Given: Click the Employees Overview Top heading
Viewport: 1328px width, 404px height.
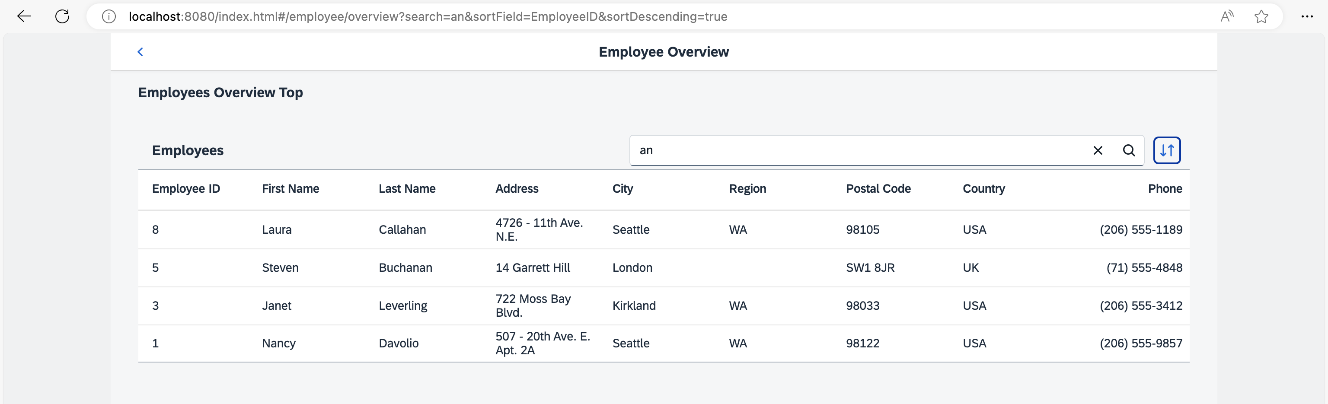Looking at the screenshot, I should tap(220, 93).
